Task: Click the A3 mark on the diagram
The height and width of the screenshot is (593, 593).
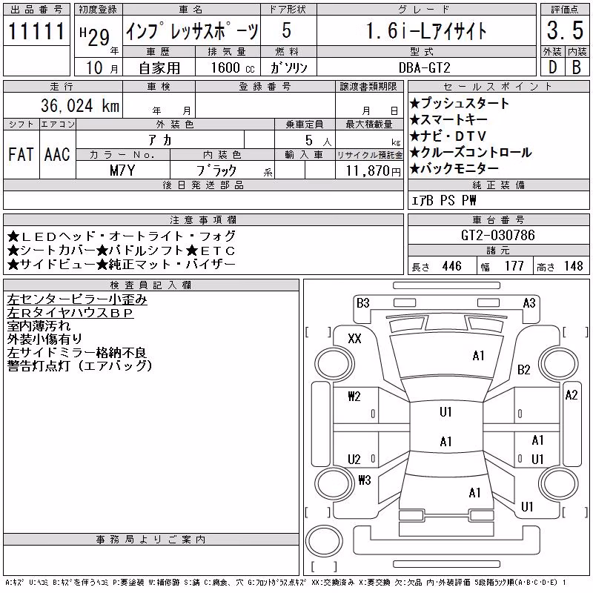Action: click(529, 303)
